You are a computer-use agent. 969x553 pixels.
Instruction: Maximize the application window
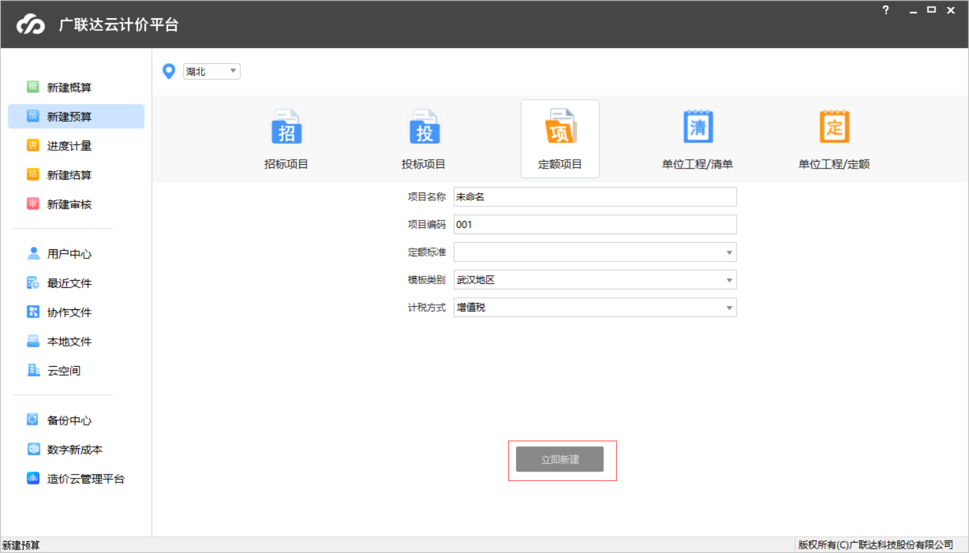931,10
